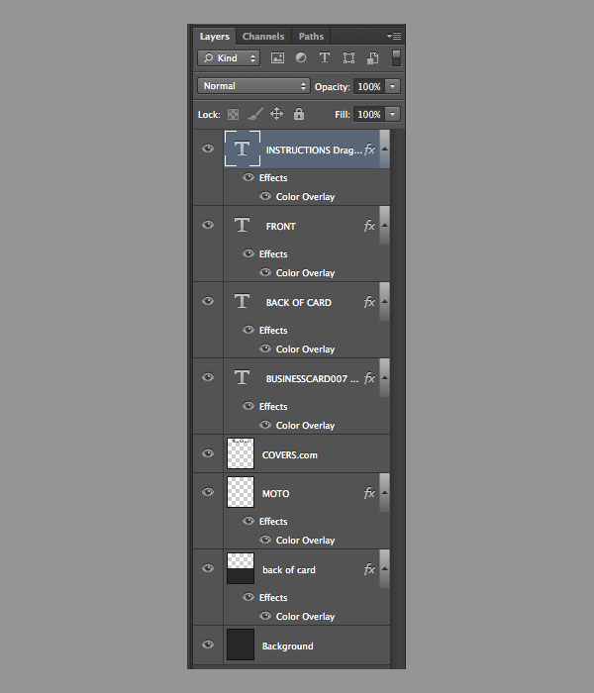Lock image pixels brush icon

(x=255, y=114)
